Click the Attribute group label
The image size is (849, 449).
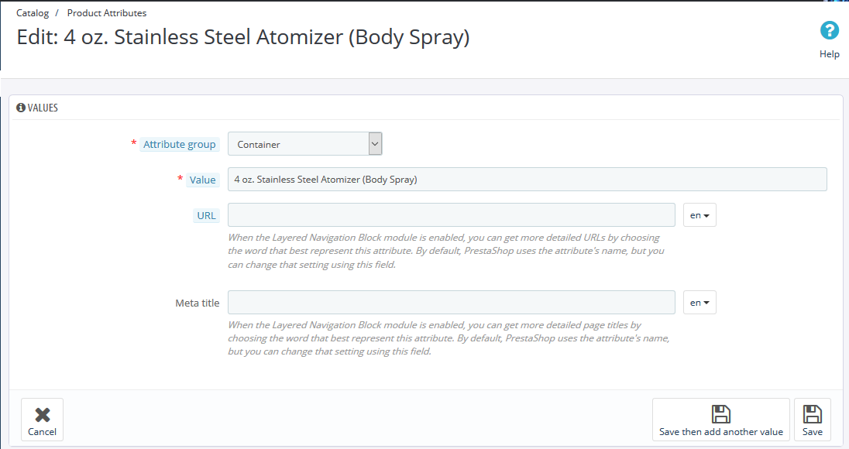[180, 145]
